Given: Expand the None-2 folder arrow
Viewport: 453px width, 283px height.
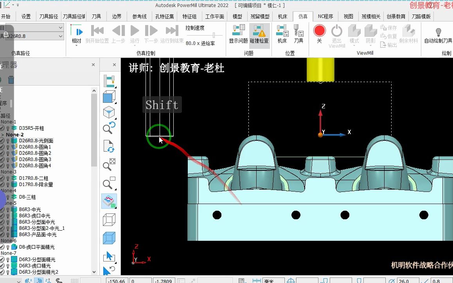Looking at the screenshot, I should (x=3, y=134).
